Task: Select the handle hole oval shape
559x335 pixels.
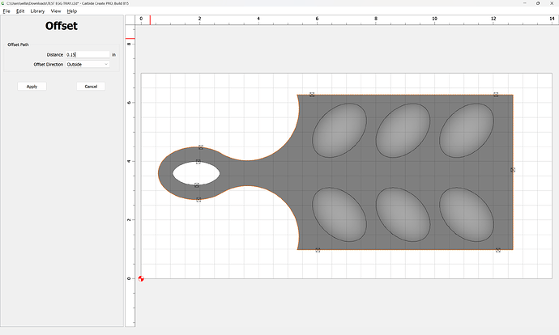Action: (x=196, y=173)
